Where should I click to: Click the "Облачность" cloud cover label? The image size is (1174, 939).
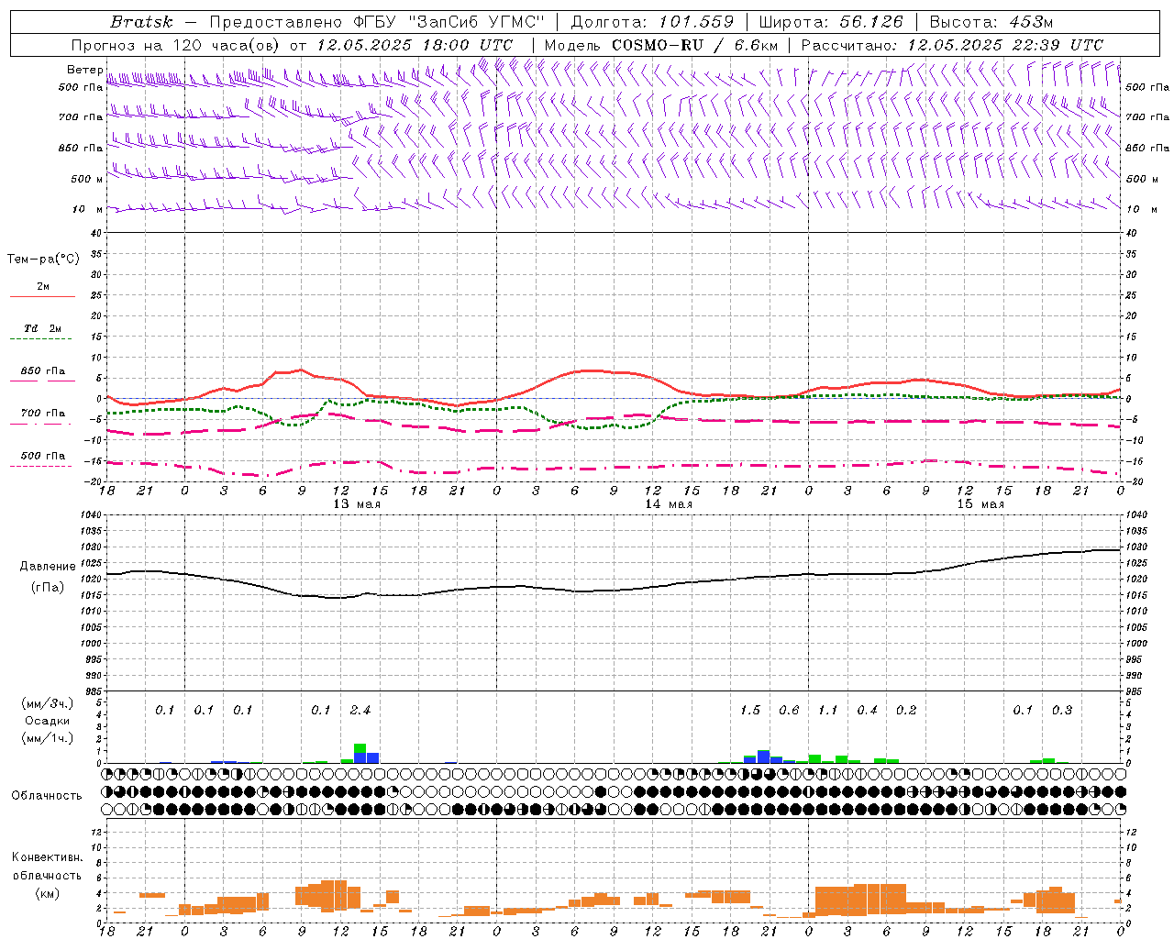pos(47,796)
